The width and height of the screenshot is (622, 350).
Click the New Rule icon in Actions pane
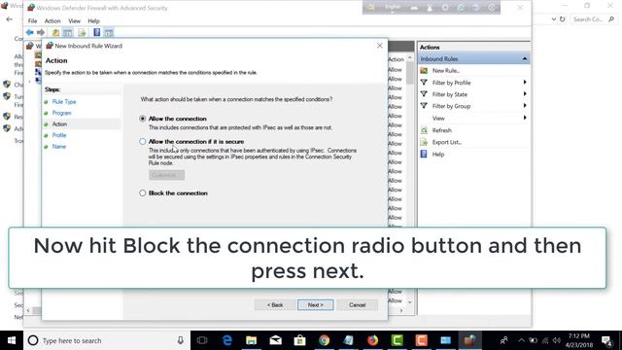(424, 71)
